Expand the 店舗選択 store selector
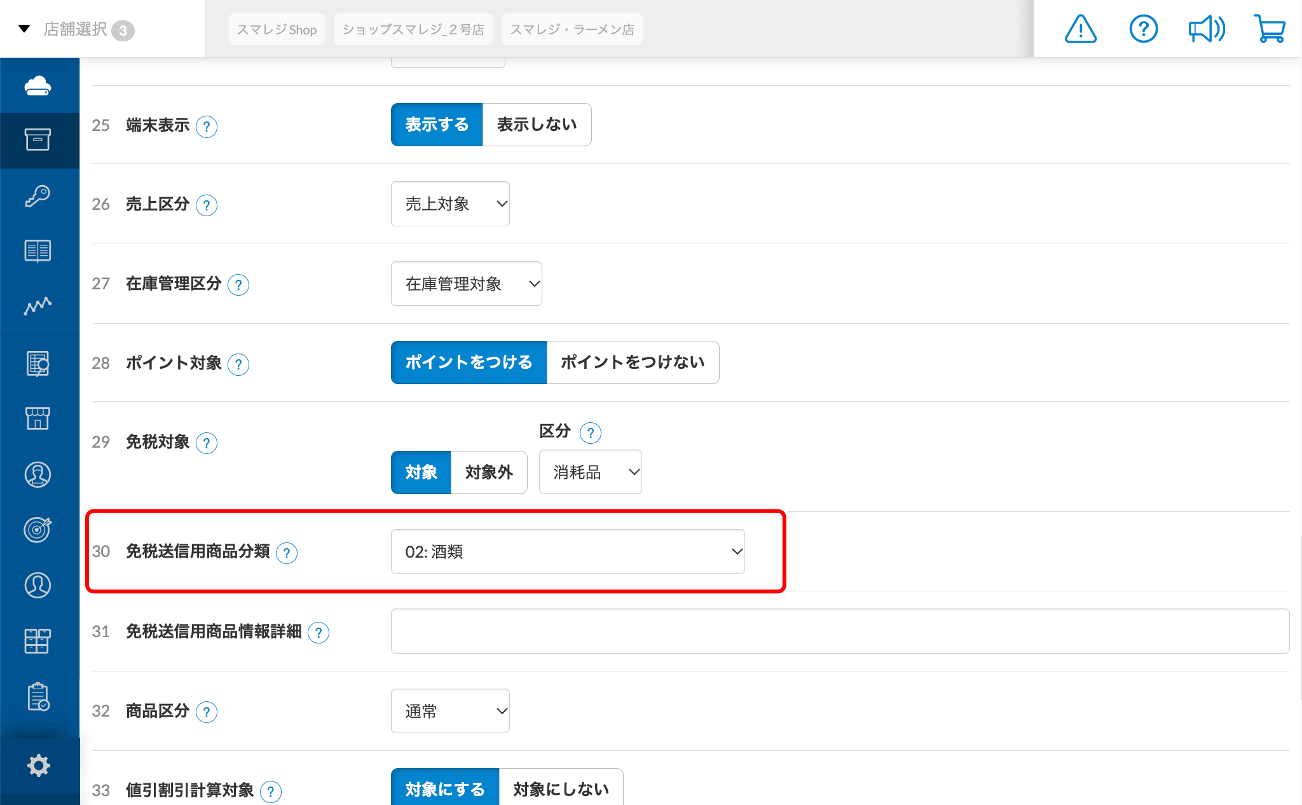1302x805 pixels. (76, 29)
